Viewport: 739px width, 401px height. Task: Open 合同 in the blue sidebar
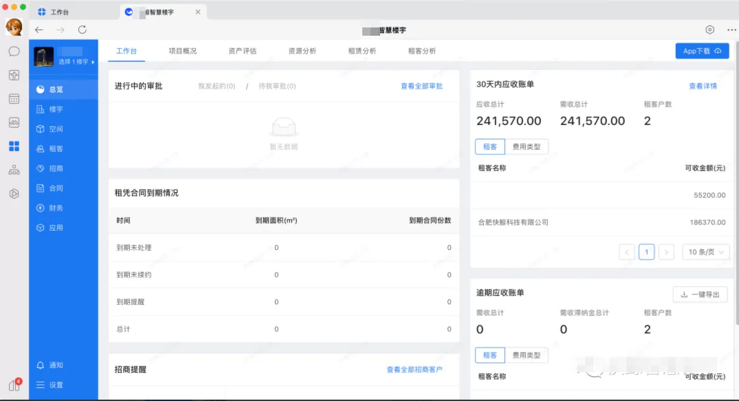(64, 187)
